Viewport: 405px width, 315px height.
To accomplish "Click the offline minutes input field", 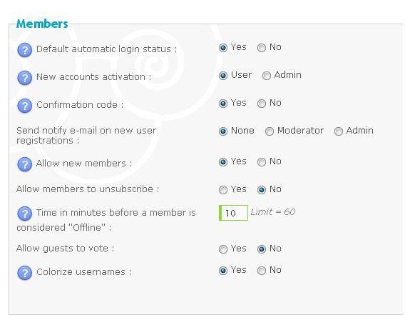I will point(233,213).
